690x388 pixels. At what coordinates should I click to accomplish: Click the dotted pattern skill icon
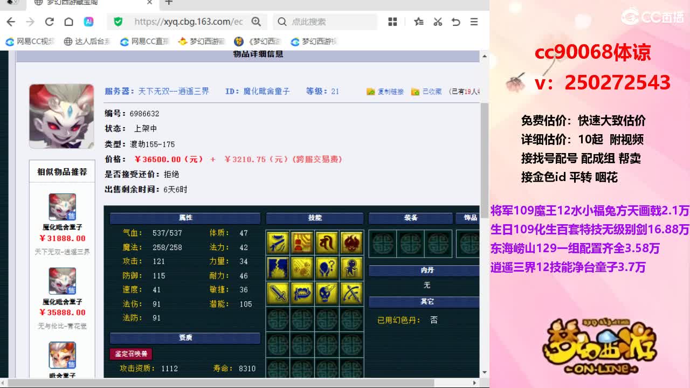(302, 268)
